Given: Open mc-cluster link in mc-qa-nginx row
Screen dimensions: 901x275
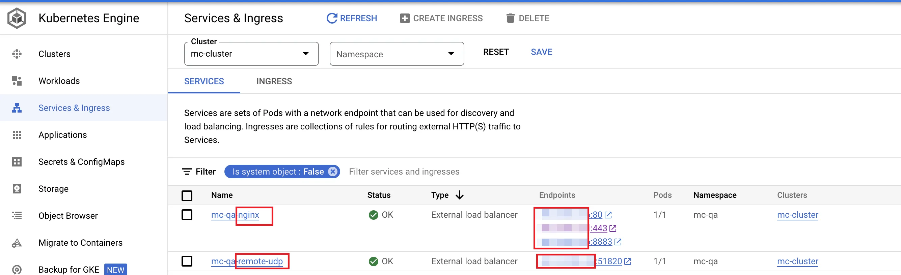Looking at the screenshot, I should (x=797, y=215).
